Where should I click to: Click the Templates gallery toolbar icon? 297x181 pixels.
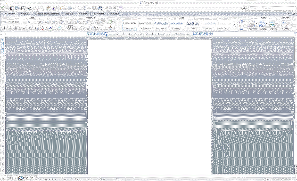(11, 8)
